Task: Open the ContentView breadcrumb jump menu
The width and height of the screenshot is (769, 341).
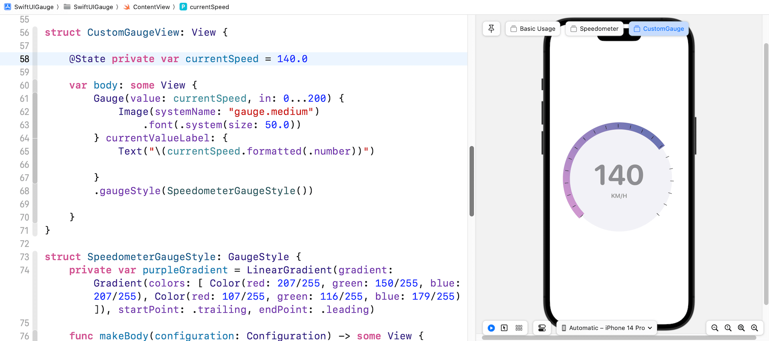Action: tap(151, 7)
